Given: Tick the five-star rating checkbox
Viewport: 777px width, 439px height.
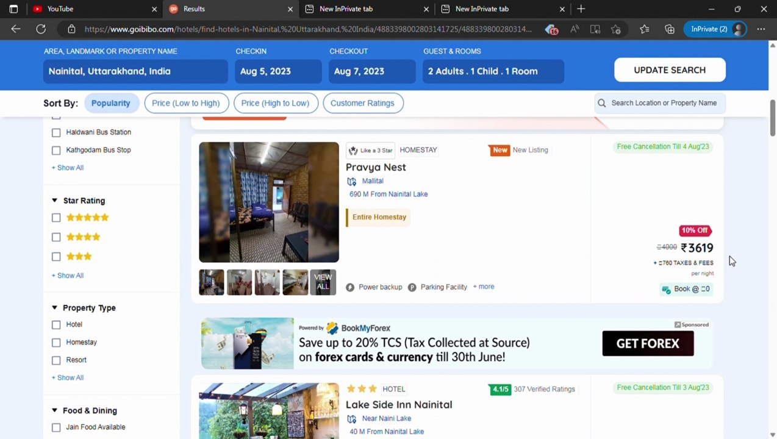Looking at the screenshot, I should (56, 218).
